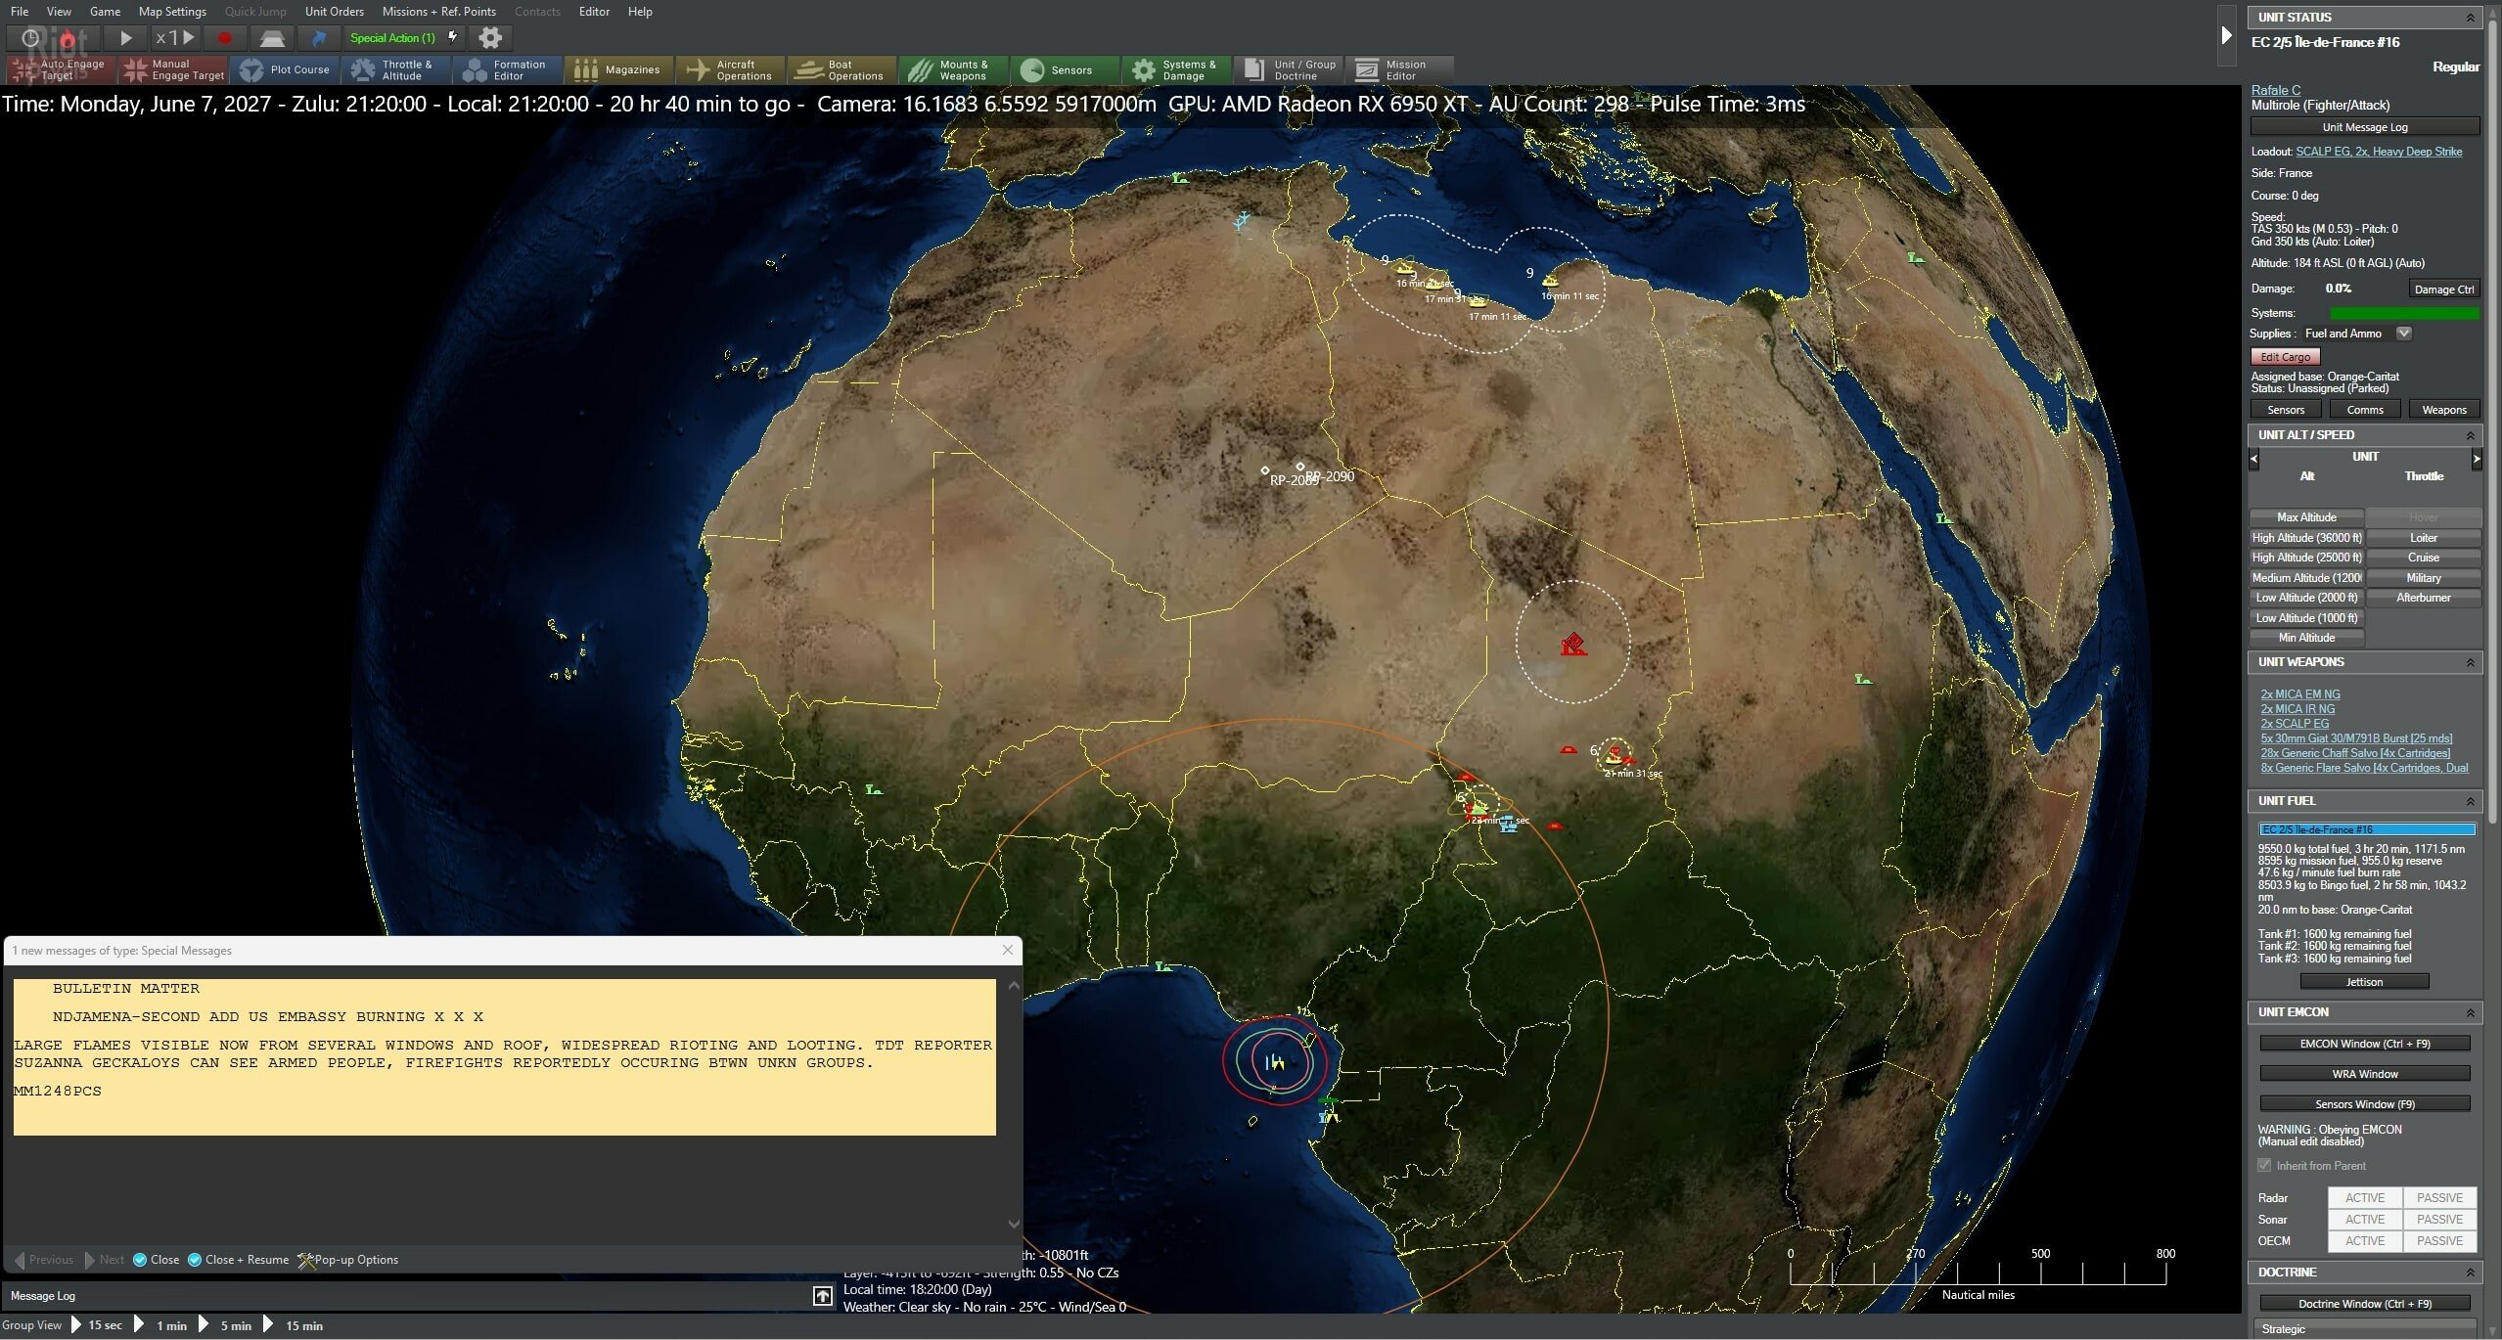Open the Mission Editor
The image size is (2502, 1340).
point(1397,69)
